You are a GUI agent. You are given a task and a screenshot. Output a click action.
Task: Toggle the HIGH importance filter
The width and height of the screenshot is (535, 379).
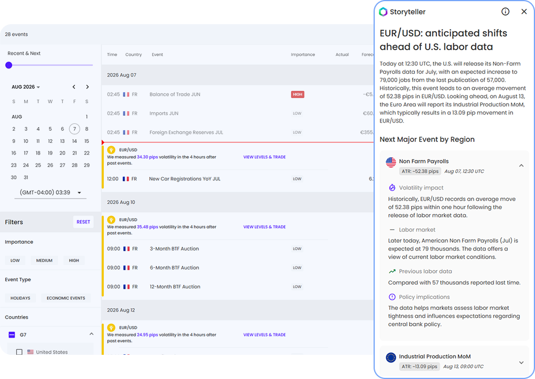74,260
